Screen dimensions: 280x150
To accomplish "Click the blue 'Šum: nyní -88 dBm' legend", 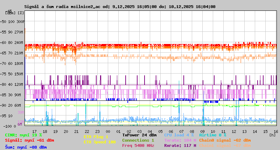I will (26, 147).
